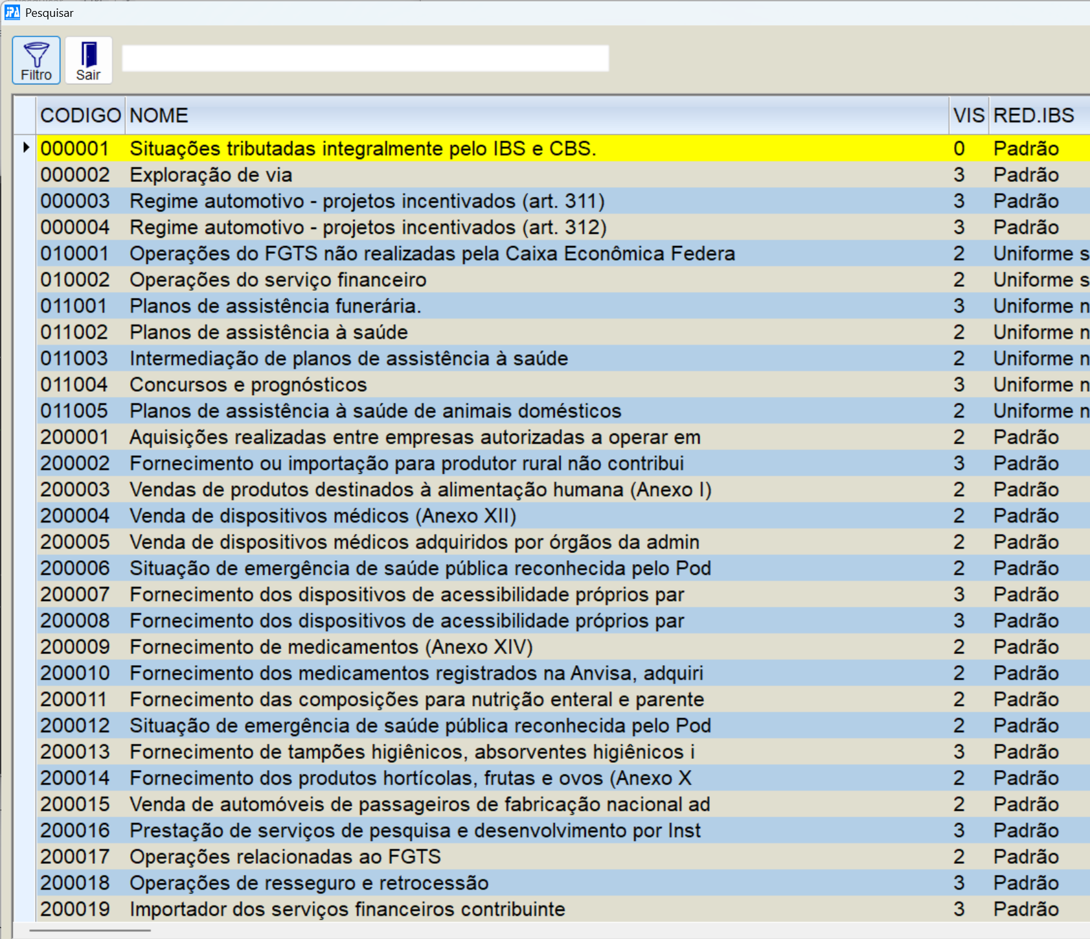The image size is (1090, 939).
Task: Select row 010002 Operações do serviço financeiro
Action: 278,280
